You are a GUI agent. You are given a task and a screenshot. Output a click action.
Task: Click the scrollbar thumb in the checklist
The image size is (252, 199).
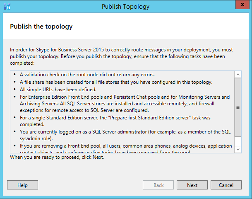[x=238, y=106]
